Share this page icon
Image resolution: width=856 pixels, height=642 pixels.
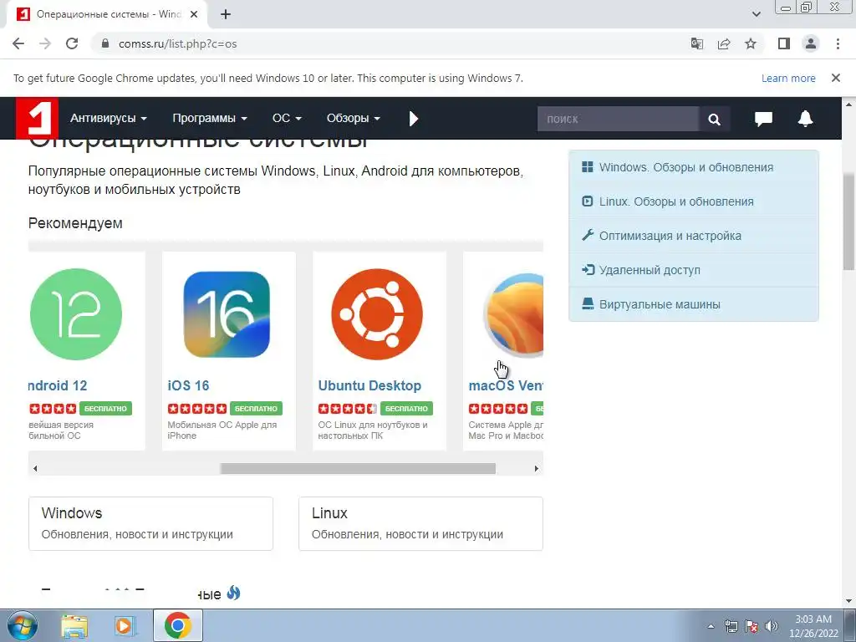coord(724,43)
